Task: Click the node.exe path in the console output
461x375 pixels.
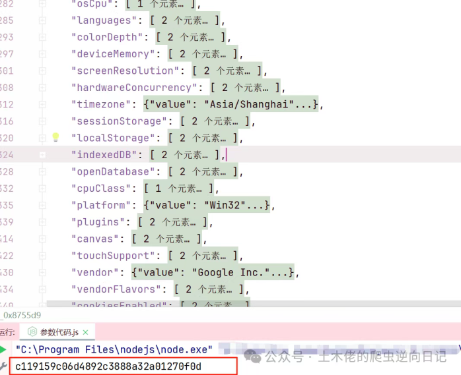Action: 114,349
